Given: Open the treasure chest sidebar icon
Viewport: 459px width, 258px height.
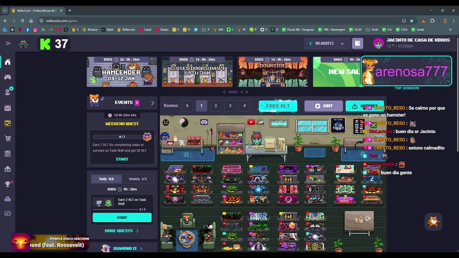Looking at the screenshot, I should pyautogui.click(x=8, y=107).
